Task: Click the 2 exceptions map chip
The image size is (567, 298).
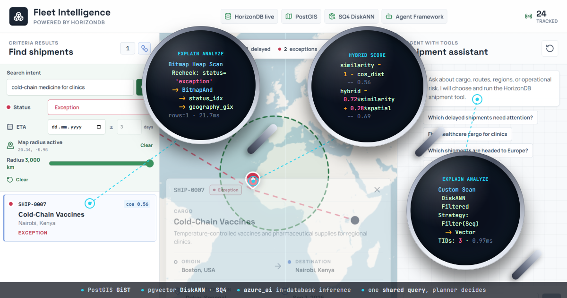Action: tap(298, 49)
